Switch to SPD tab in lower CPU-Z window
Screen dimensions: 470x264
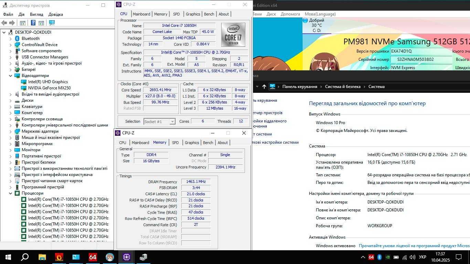[x=175, y=143]
